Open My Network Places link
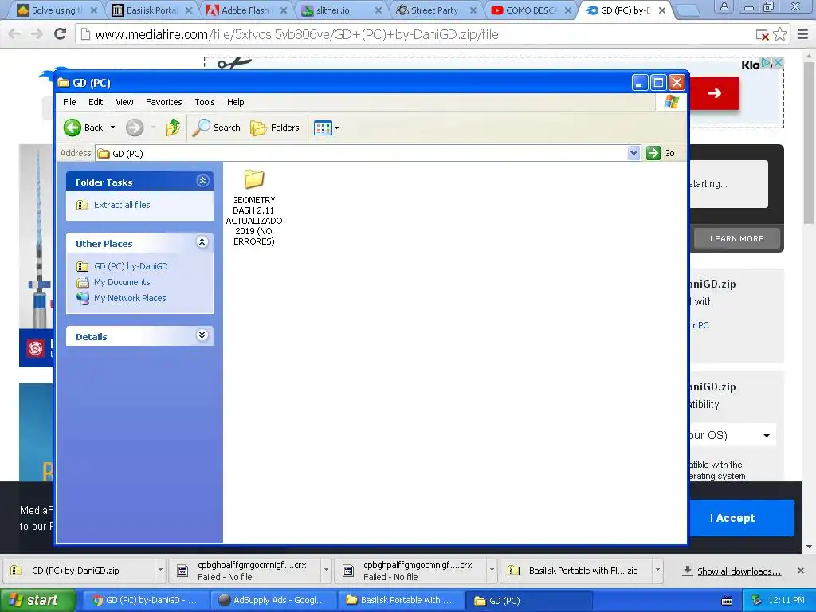This screenshot has height=612, width=816. coord(130,298)
